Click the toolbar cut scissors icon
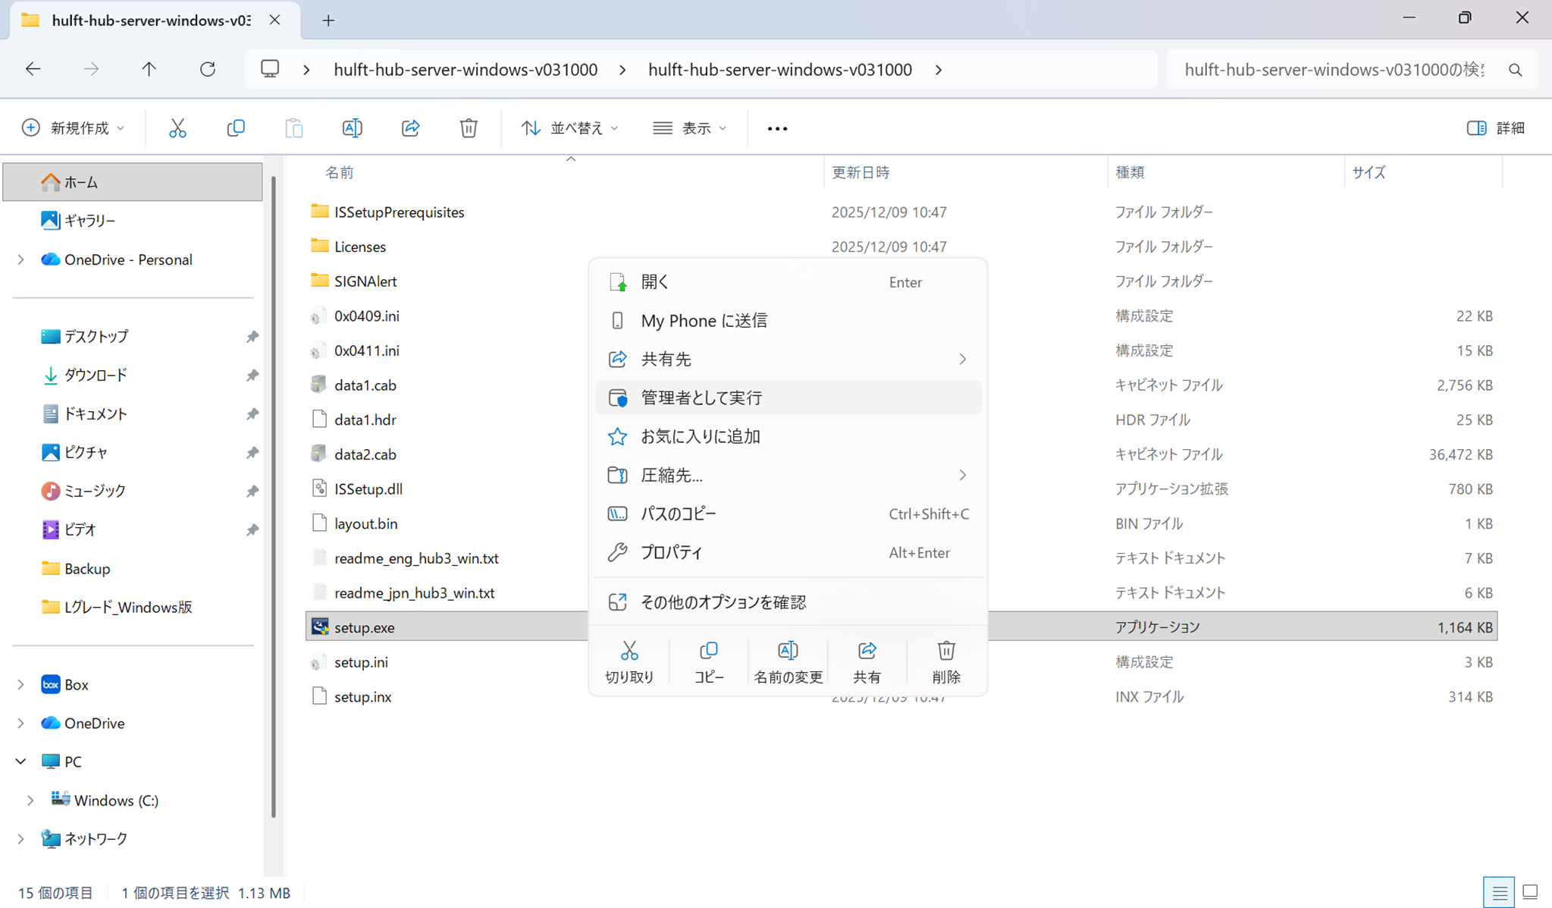The width and height of the screenshot is (1552, 908). (x=177, y=128)
